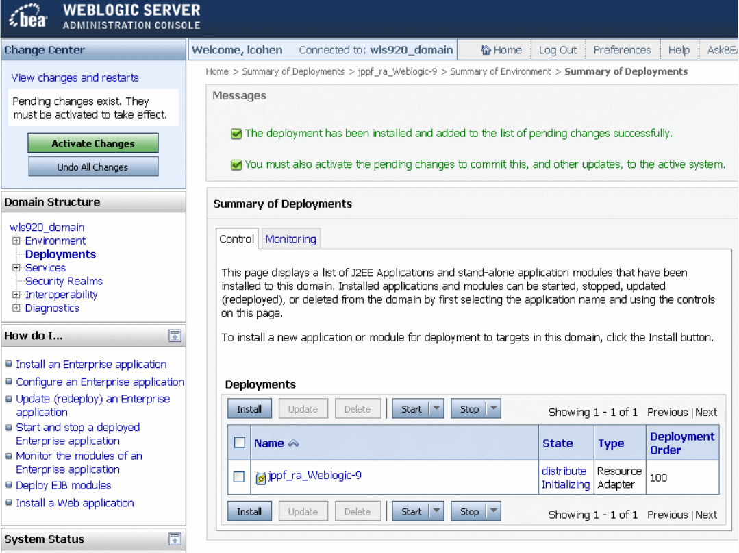Open the bottom Start button dropdown arrow
This screenshot has width=739, height=553.
click(x=436, y=511)
